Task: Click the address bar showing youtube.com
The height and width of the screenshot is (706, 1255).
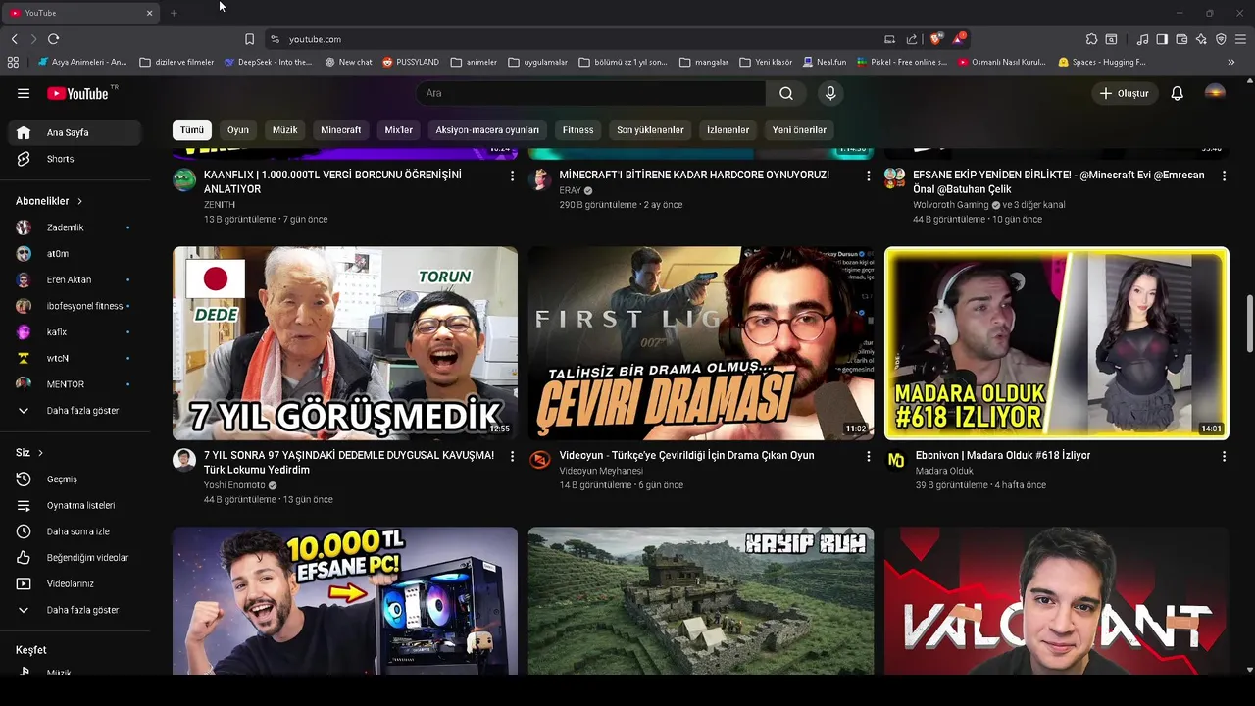Action: [578, 39]
